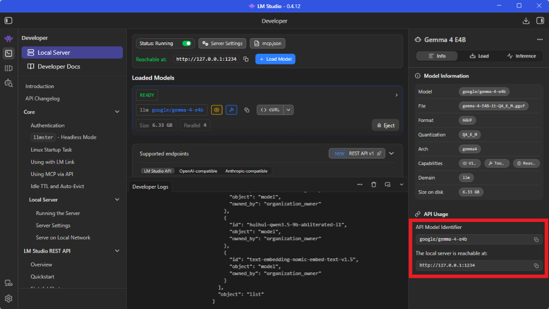
Task: Open the cURL snippet dropdown arrow
Action: (x=288, y=110)
